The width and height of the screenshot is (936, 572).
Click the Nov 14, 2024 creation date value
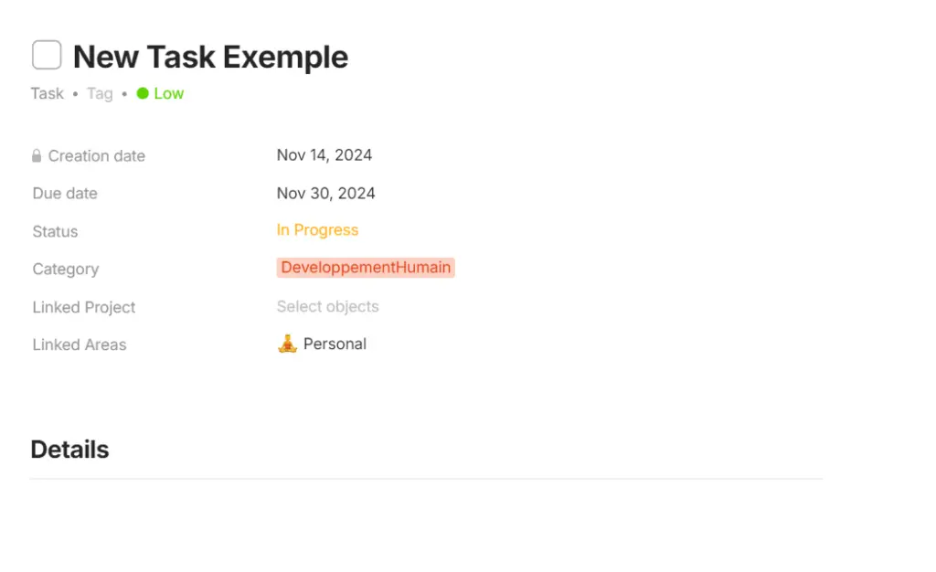tap(324, 154)
